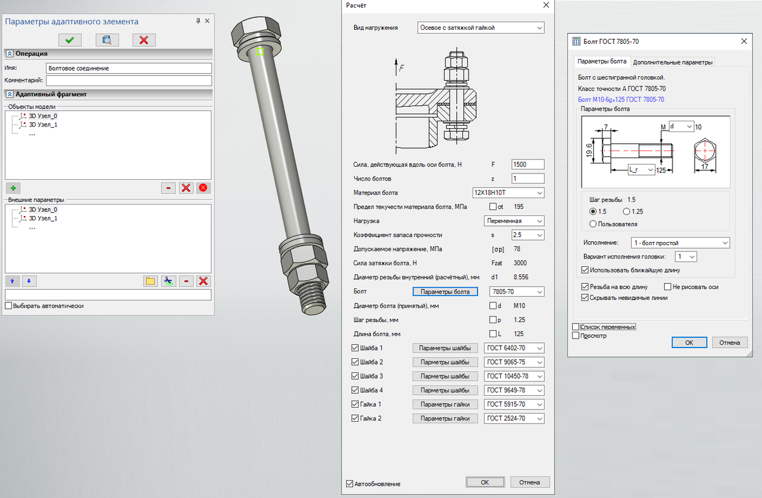Toggle thread pitch p checkbox
The width and height of the screenshot is (762, 498).
pos(493,320)
